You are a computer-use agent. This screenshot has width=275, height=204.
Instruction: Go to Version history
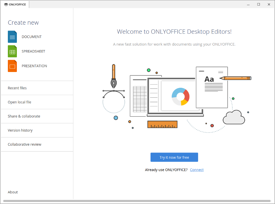click(37, 130)
